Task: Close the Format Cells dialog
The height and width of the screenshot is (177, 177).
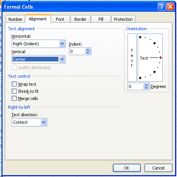Action: 170,7
